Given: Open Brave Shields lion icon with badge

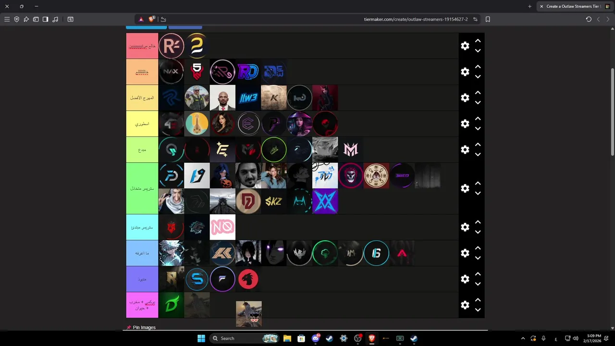Looking at the screenshot, I should tap(152, 19).
